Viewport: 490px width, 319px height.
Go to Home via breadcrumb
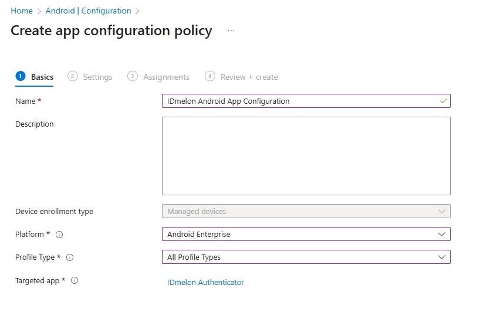pos(22,11)
